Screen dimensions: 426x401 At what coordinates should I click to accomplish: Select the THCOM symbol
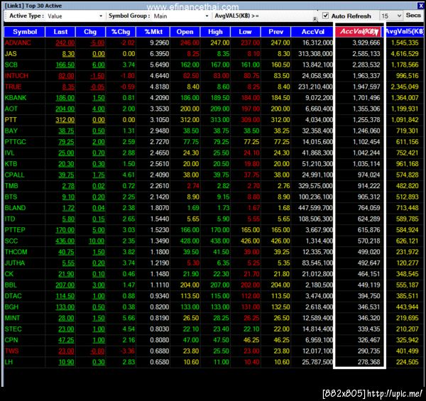16,252
